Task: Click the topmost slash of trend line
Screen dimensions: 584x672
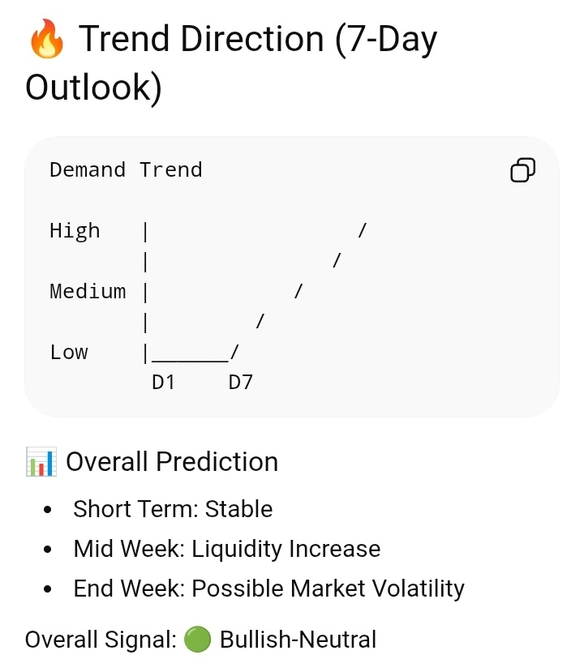Action: [x=363, y=230]
